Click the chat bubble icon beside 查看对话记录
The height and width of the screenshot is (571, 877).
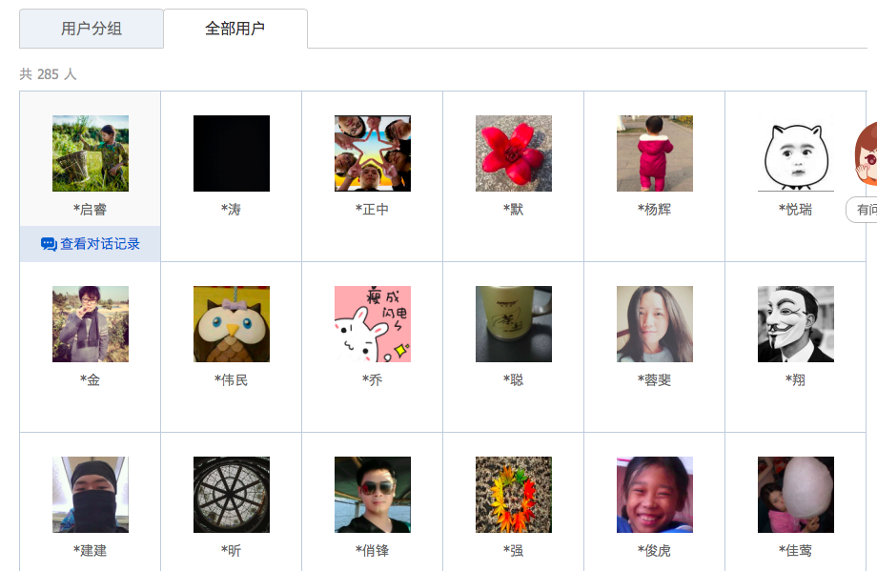[x=49, y=244]
